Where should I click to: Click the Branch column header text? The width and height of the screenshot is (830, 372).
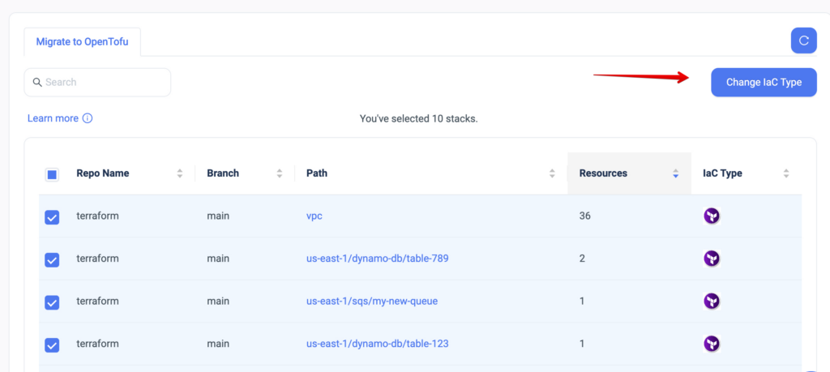pyautogui.click(x=223, y=173)
